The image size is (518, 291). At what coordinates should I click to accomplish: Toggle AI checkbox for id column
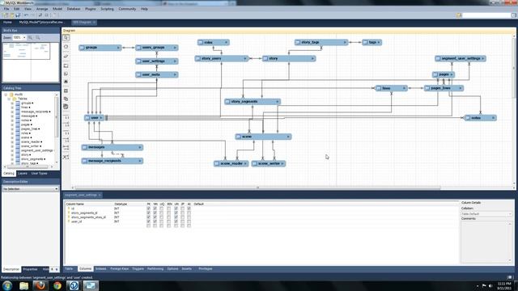(x=189, y=209)
